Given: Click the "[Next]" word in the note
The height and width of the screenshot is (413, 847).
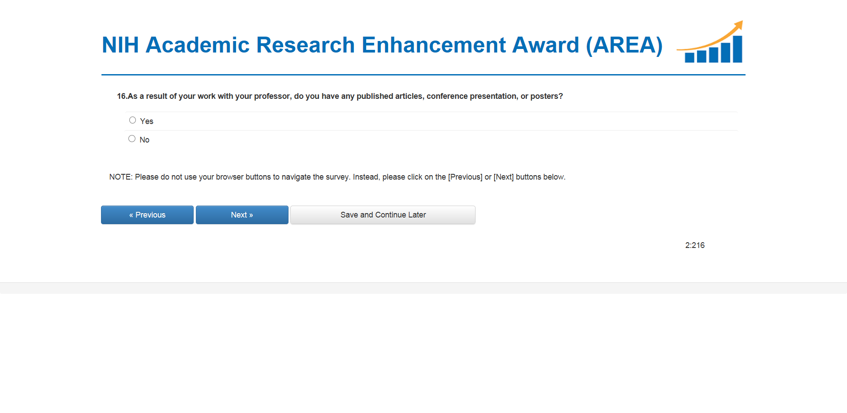Looking at the screenshot, I should (x=503, y=177).
